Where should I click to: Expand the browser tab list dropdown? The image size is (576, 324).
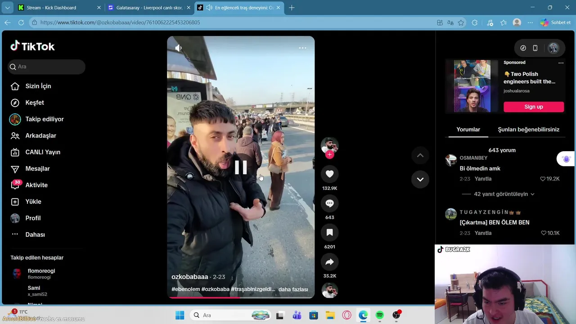(x=7, y=8)
